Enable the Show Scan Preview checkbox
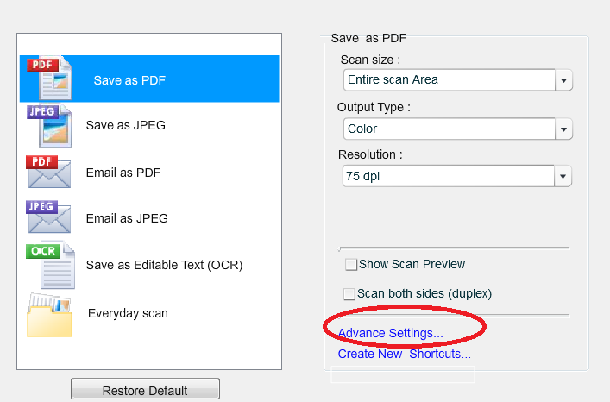 coord(350,265)
